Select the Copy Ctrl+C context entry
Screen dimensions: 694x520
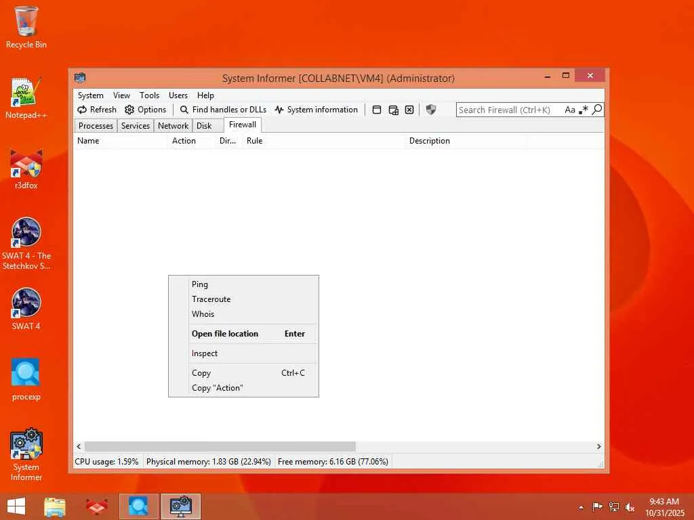coord(243,373)
